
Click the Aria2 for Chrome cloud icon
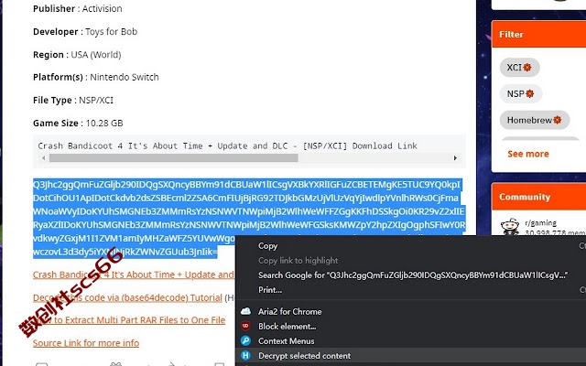(x=245, y=311)
